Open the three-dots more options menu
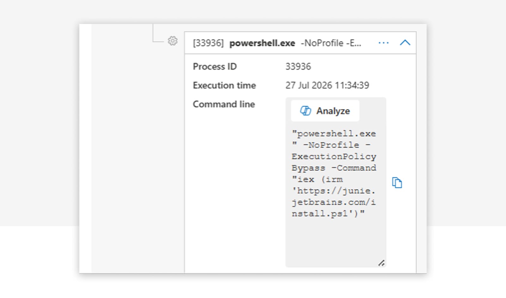Screen dimensions: 506x298 coord(384,43)
